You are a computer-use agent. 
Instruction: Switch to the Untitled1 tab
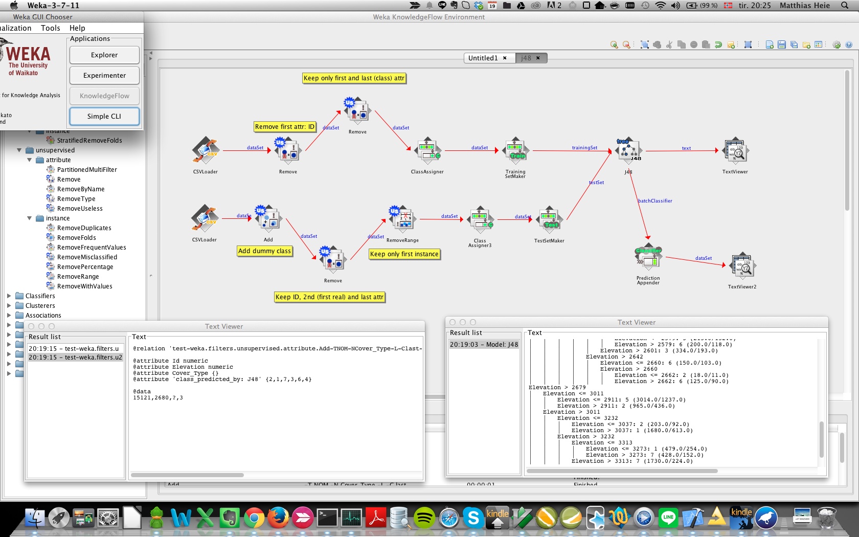click(483, 58)
